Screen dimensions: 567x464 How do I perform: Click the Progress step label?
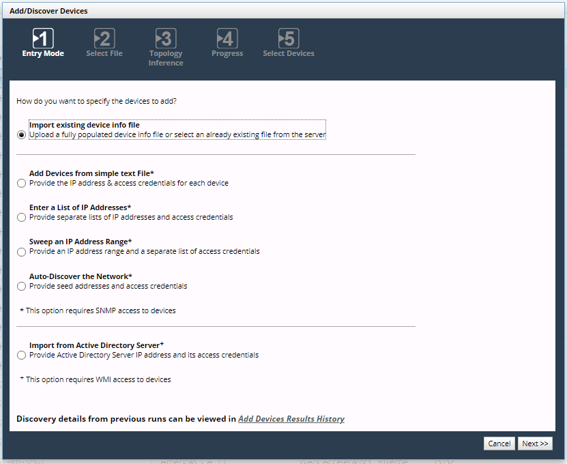click(x=227, y=54)
